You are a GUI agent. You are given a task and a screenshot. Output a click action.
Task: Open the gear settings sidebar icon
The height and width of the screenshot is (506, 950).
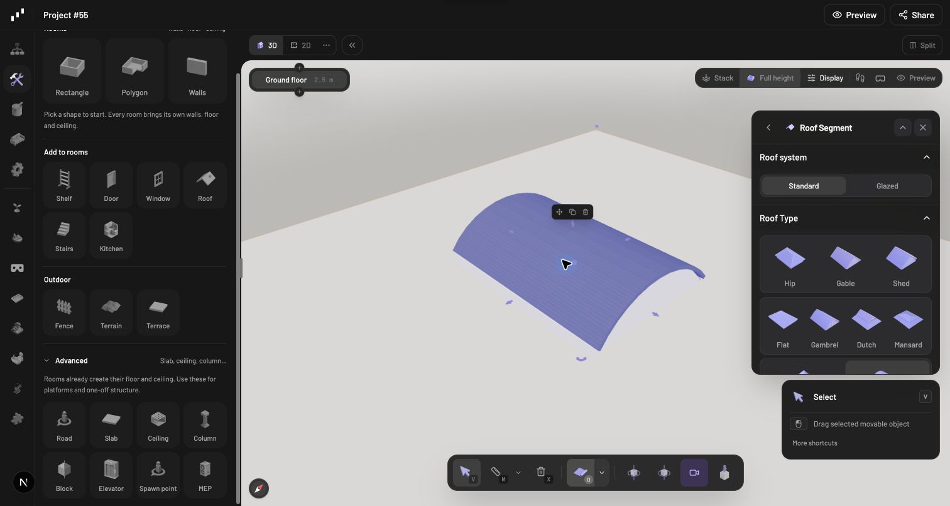tap(17, 170)
